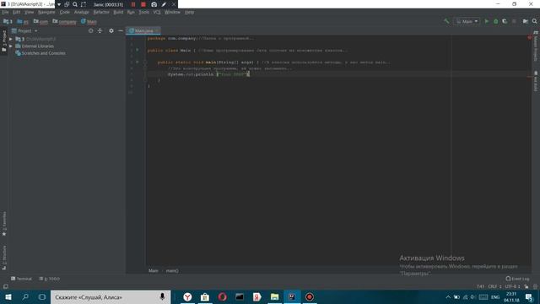The height and width of the screenshot is (304, 540).
Task: Open the Analyze menu
Action: tap(82, 12)
